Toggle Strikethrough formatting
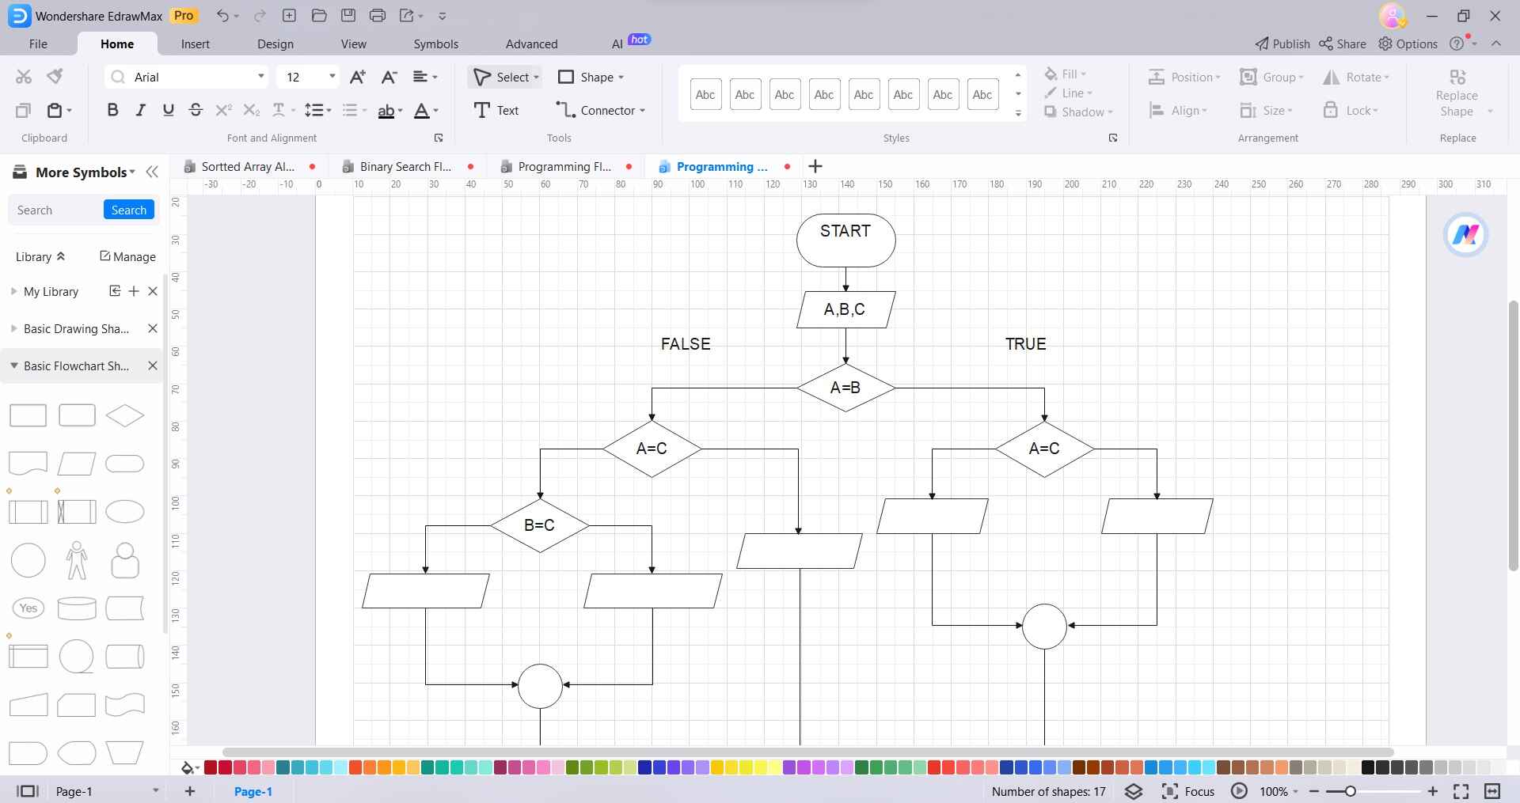 [x=196, y=111]
